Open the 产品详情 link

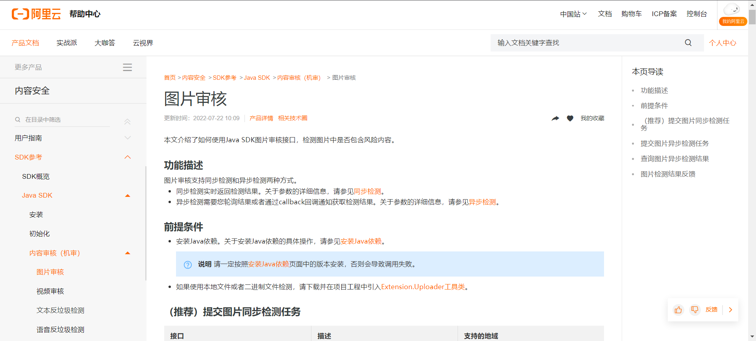point(261,118)
